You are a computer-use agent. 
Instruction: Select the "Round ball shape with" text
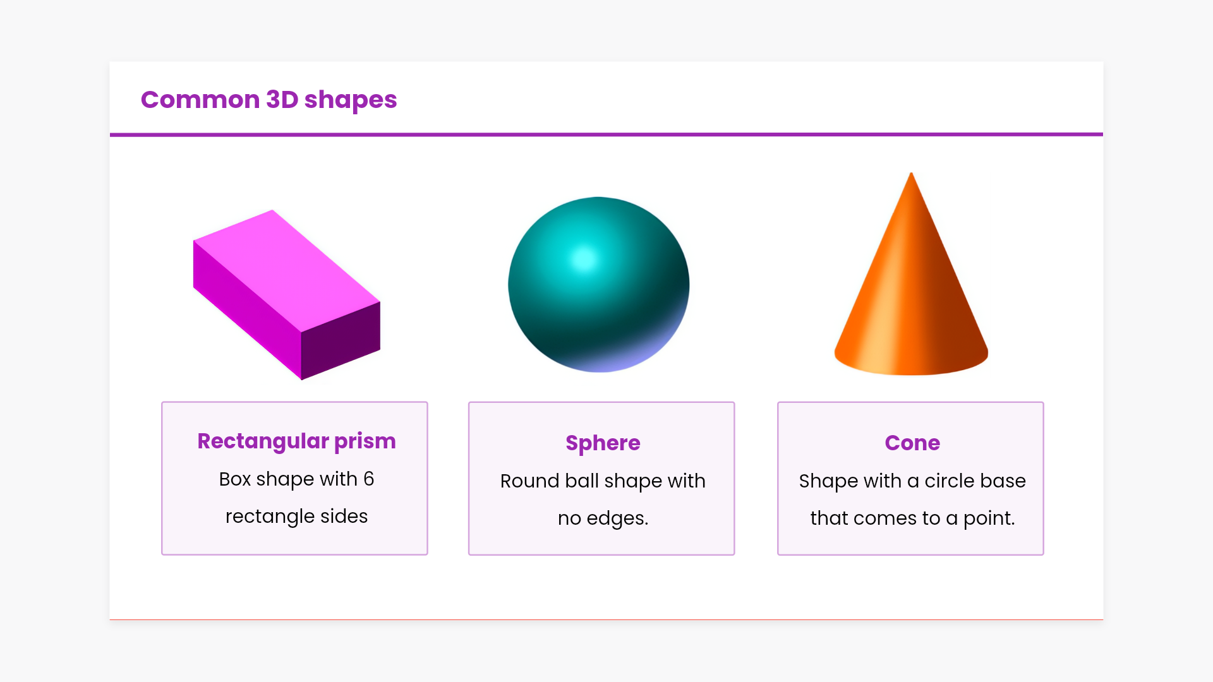(603, 481)
